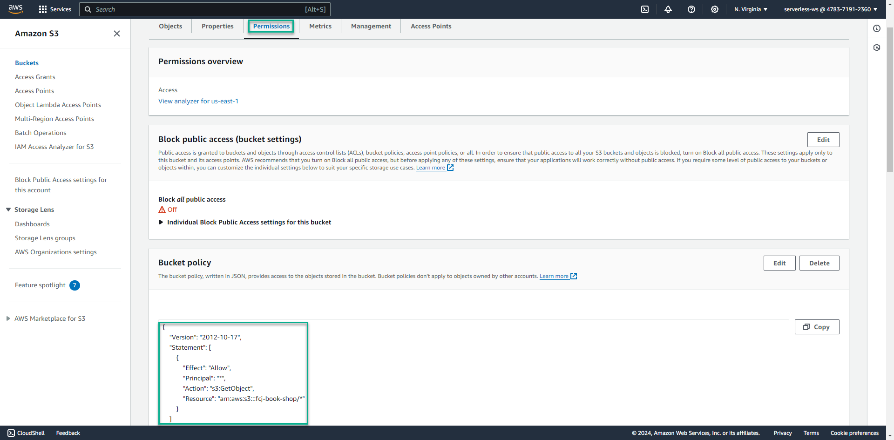The height and width of the screenshot is (440, 894).
Task: Switch to the Properties tab
Action: click(217, 26)
